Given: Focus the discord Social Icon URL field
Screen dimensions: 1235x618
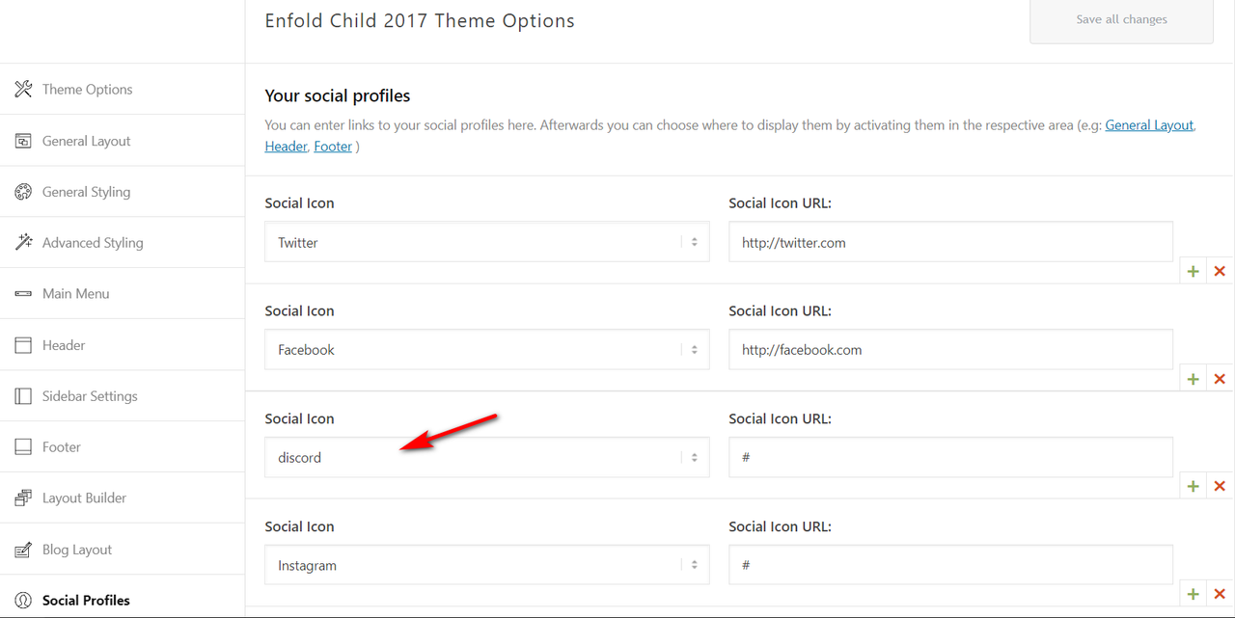Looking at the screenshot, I should click(951, 457).
